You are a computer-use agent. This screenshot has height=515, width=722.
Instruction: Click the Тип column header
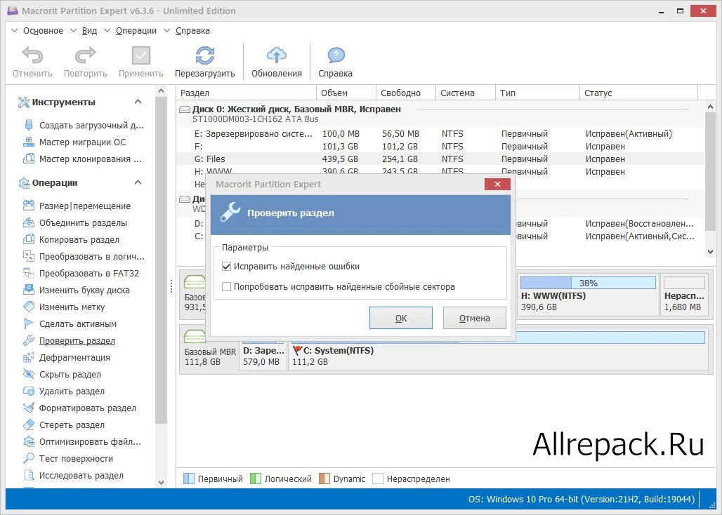tap(537, 93)
